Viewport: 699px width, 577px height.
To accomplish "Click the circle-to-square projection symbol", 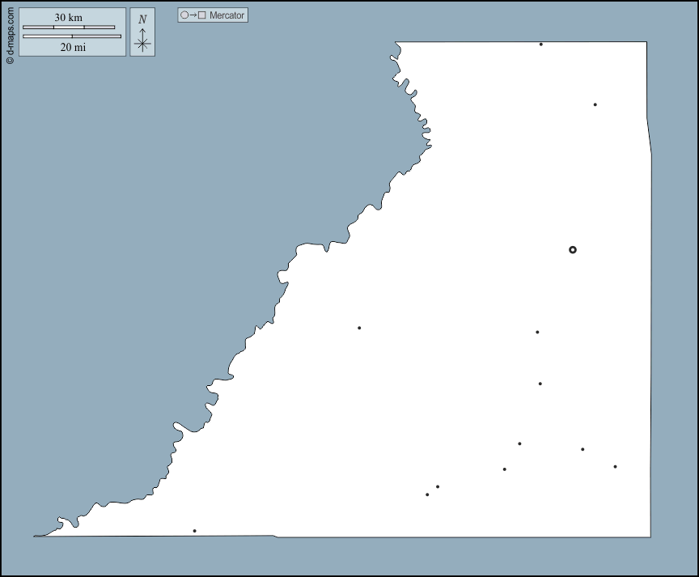I will pyautogui.click(x=193, y=15).
